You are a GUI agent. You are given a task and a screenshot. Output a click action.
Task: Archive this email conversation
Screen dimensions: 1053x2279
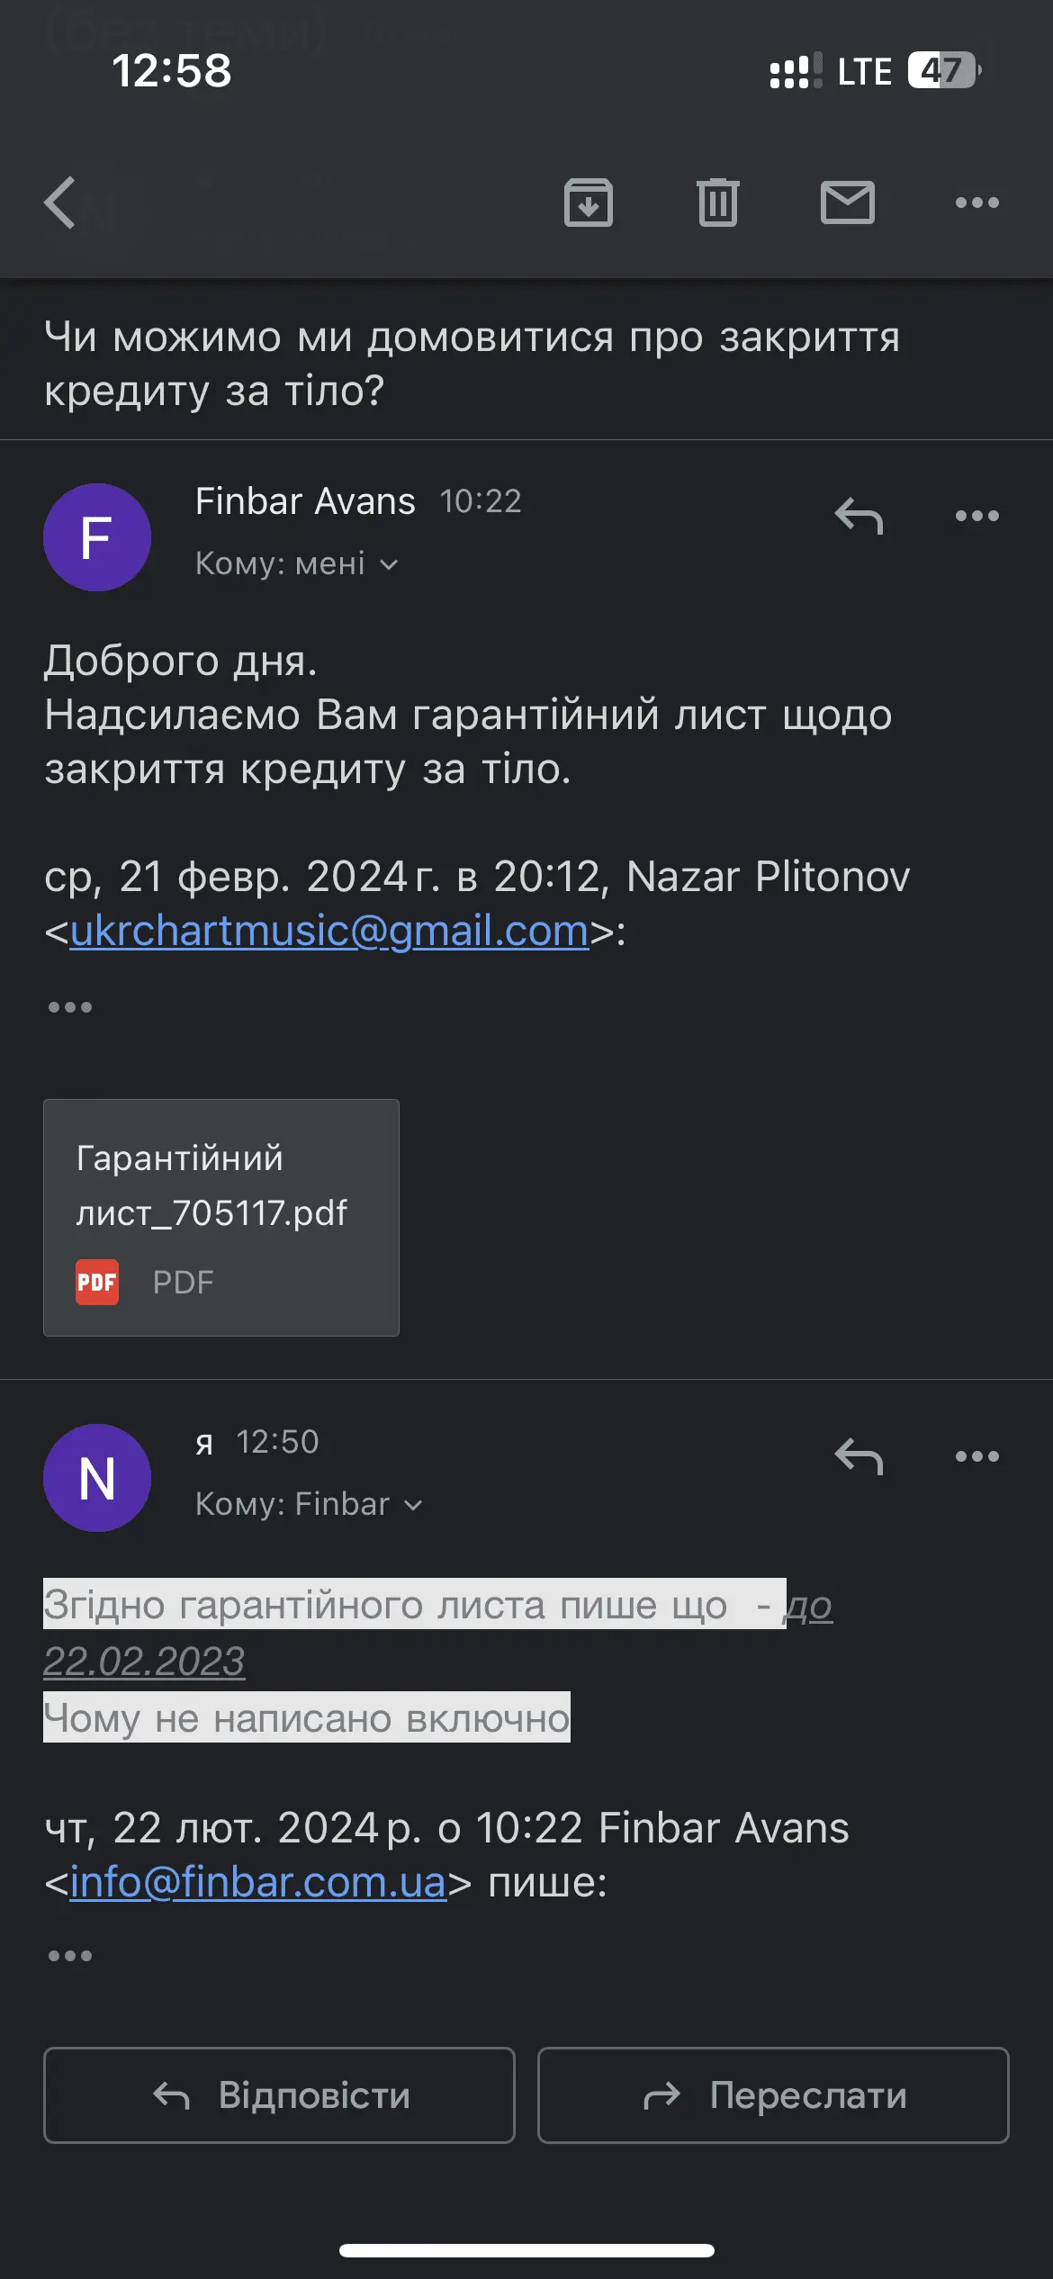(589, 203)
